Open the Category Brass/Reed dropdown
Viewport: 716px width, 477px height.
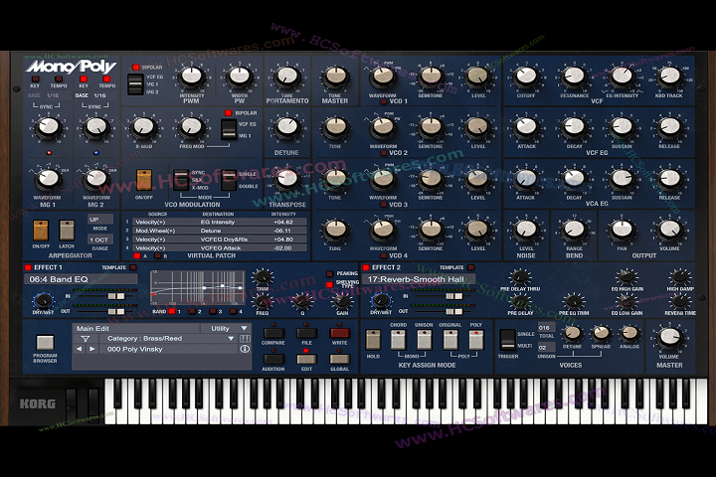(x=167, y=339)
